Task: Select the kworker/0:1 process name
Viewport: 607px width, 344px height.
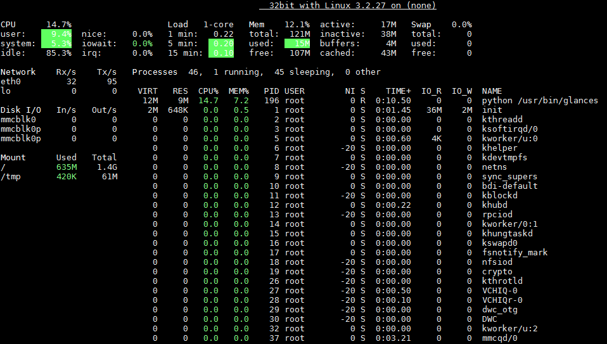Action: pos(510,224)
